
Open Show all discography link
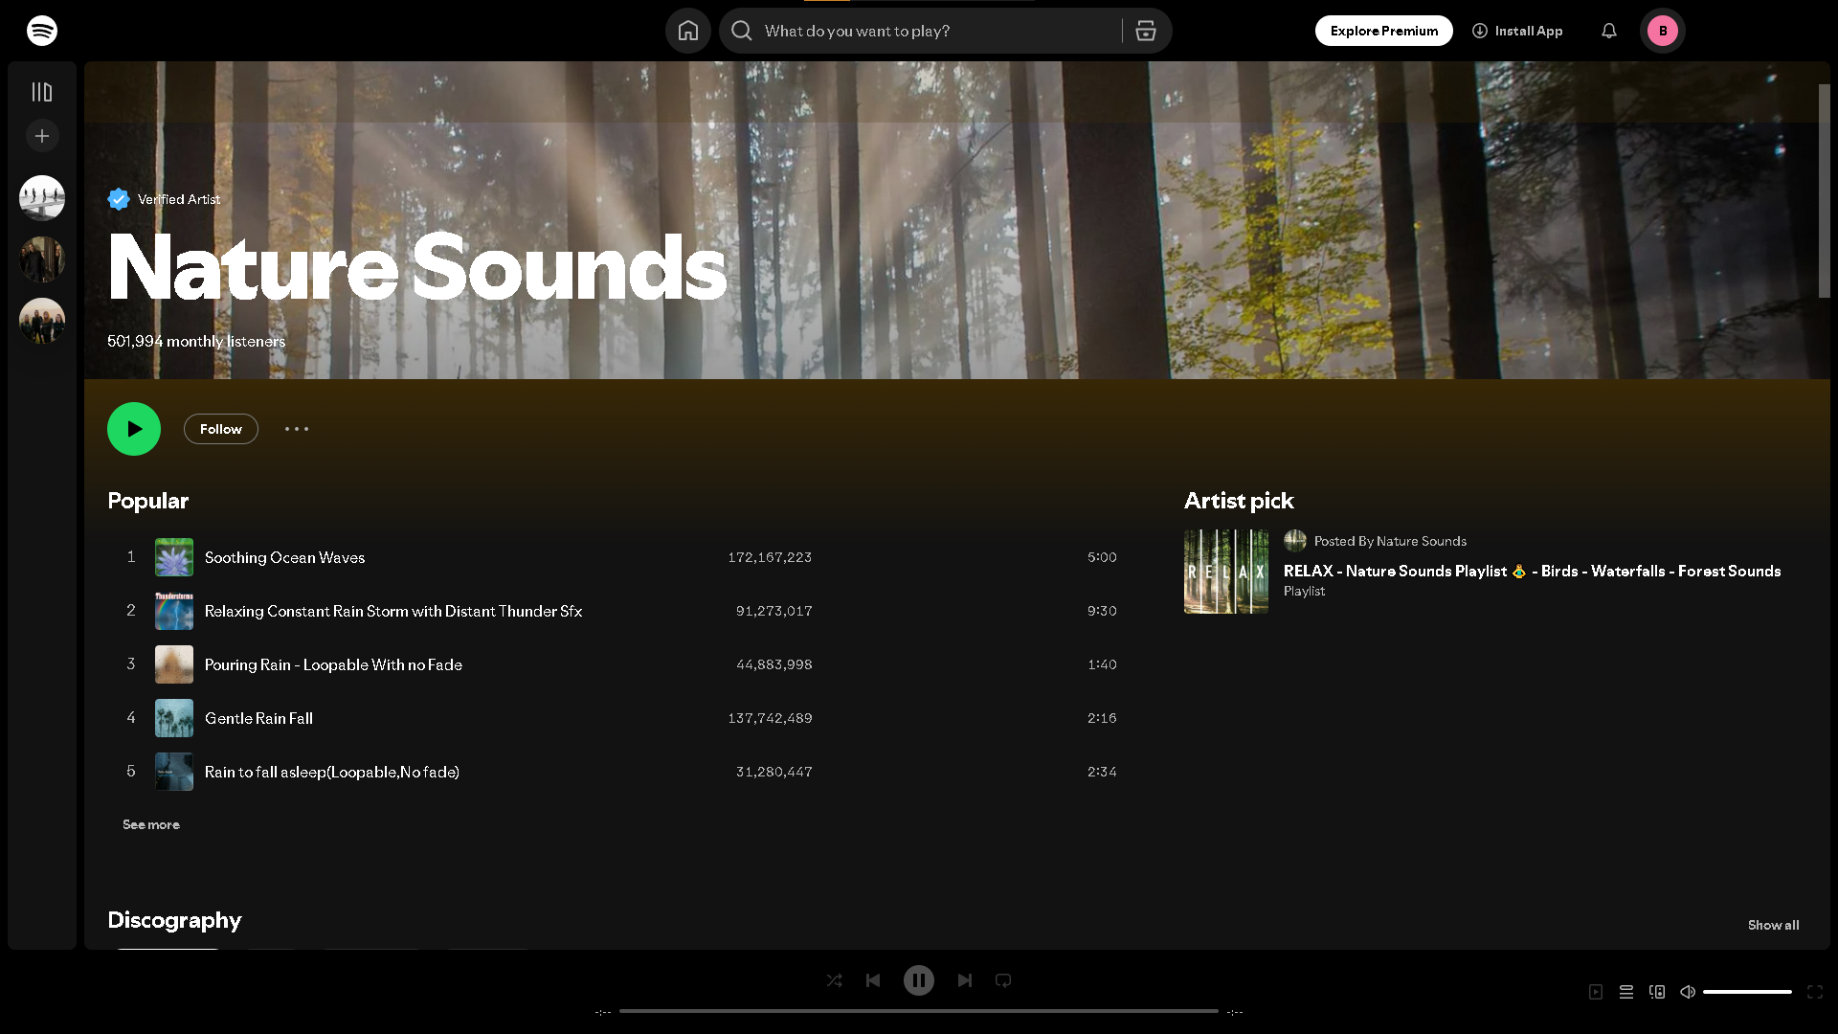(1773, 925)
